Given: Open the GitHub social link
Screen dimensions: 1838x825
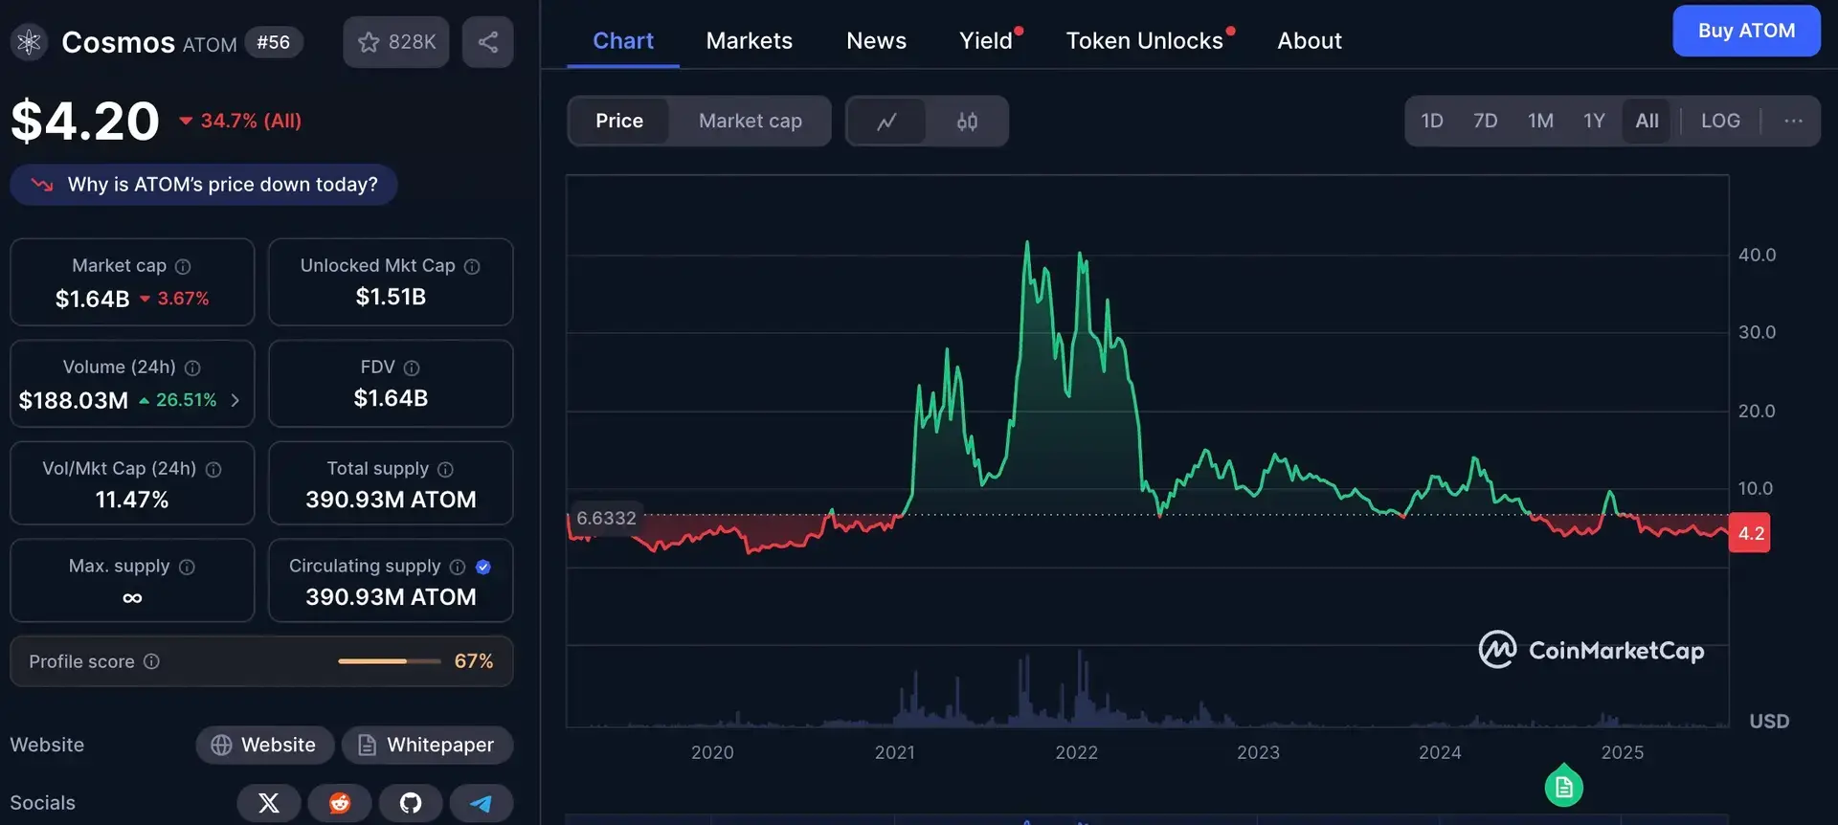Looking at the screenshot, I should click(x=411, y=802).
